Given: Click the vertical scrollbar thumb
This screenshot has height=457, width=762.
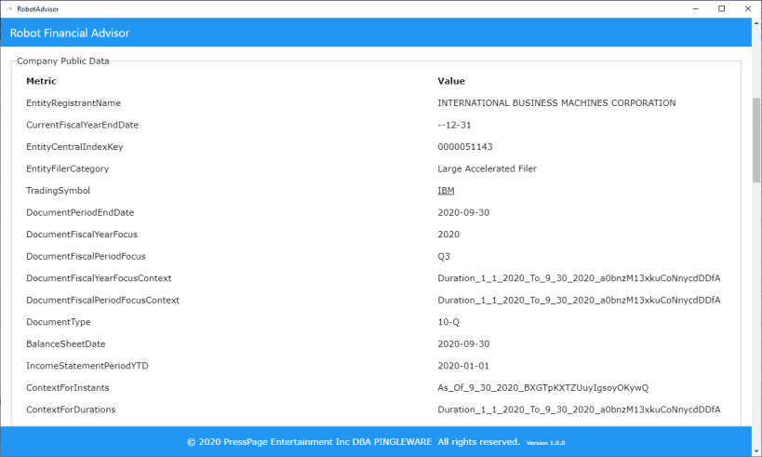Looking at the screenshot, I should click(x=756, y=140).
